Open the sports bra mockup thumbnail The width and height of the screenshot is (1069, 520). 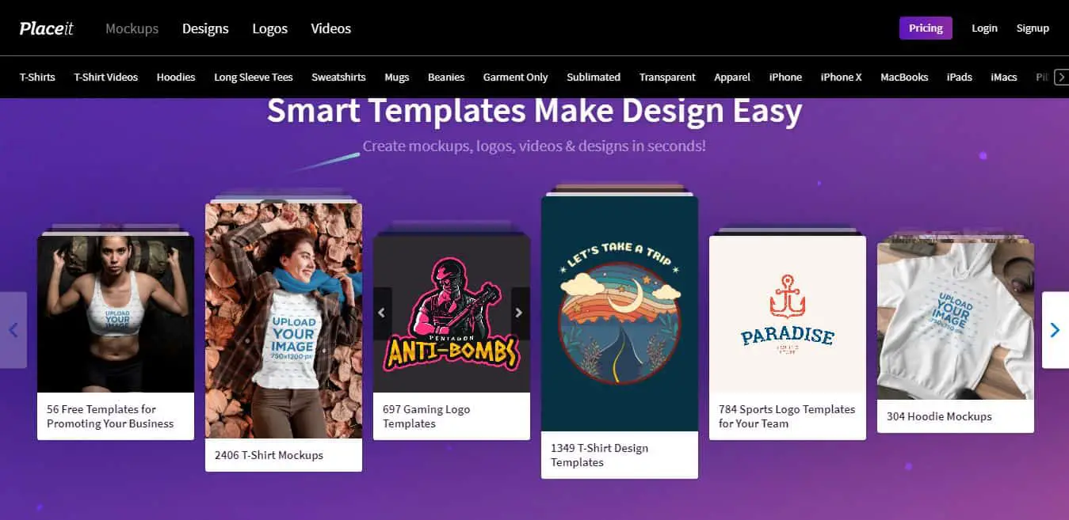(x=116, y=314)
